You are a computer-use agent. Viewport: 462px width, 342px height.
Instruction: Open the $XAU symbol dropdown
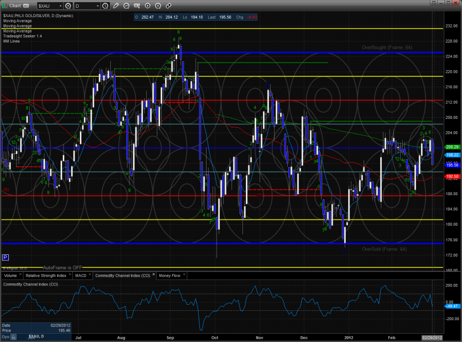[x=60, y=6]
